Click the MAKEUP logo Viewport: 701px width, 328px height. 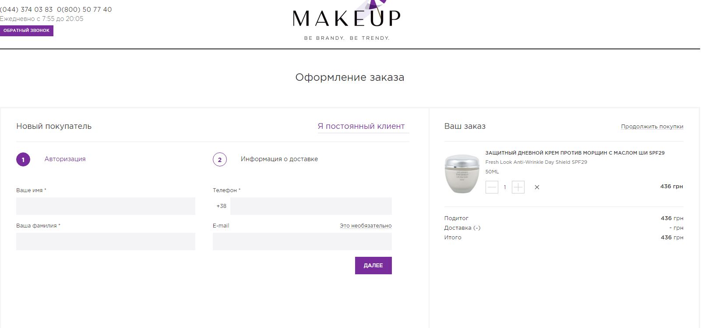coord(346,21)
